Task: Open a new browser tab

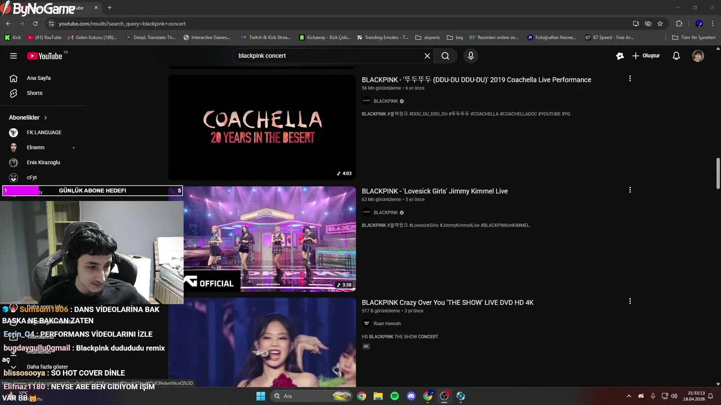Action: (x=109, y=8)
